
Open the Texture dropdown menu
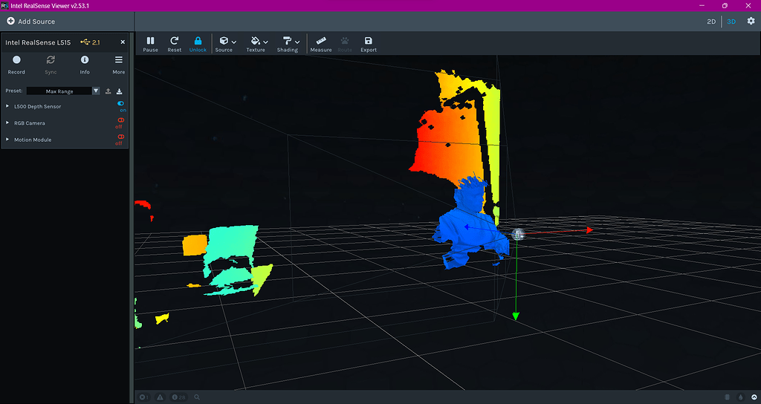click(257, 44)
